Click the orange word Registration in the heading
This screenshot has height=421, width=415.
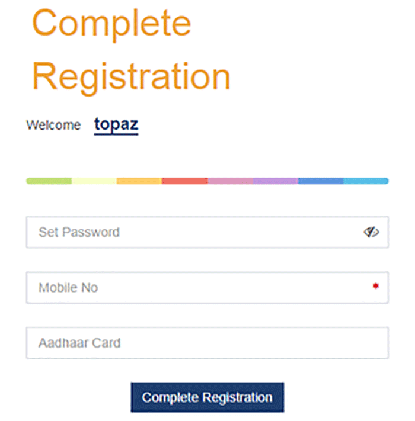[x=131, y=78]
